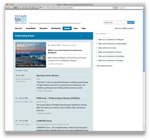The image size is (150, 140).
Task: Click the 'search here' site search box
Action: point(116,22)
